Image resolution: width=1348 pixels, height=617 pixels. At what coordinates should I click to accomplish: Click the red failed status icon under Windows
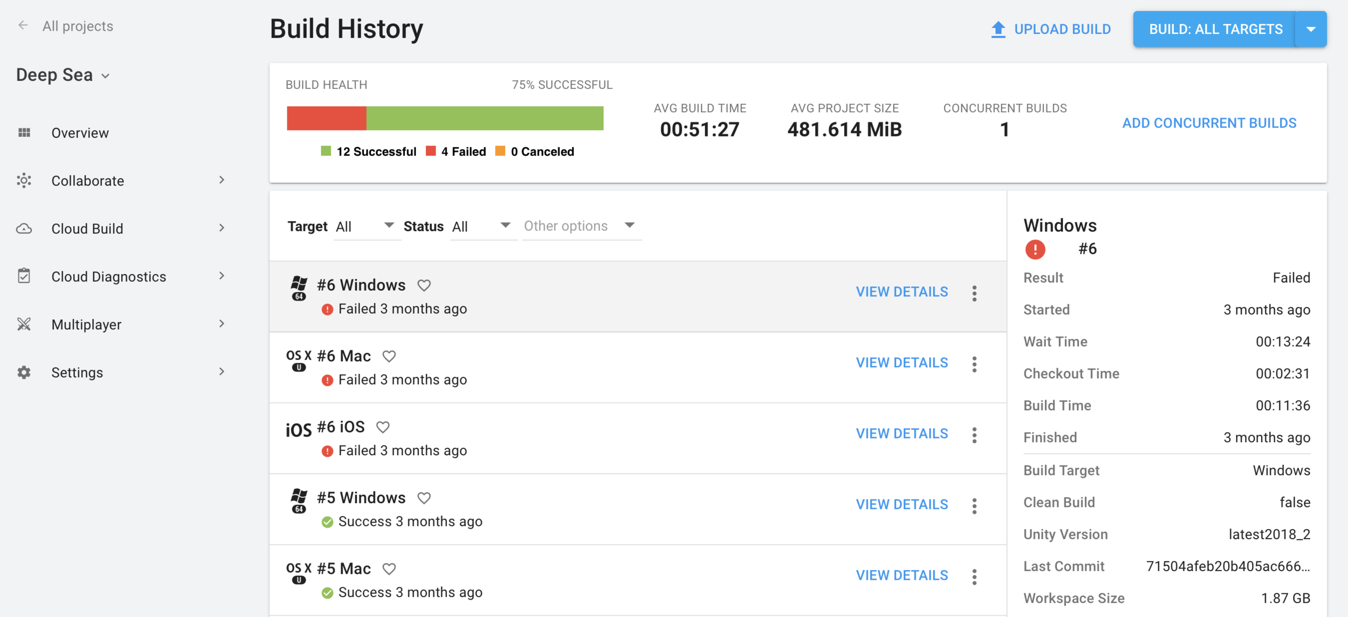[1035, 249]
